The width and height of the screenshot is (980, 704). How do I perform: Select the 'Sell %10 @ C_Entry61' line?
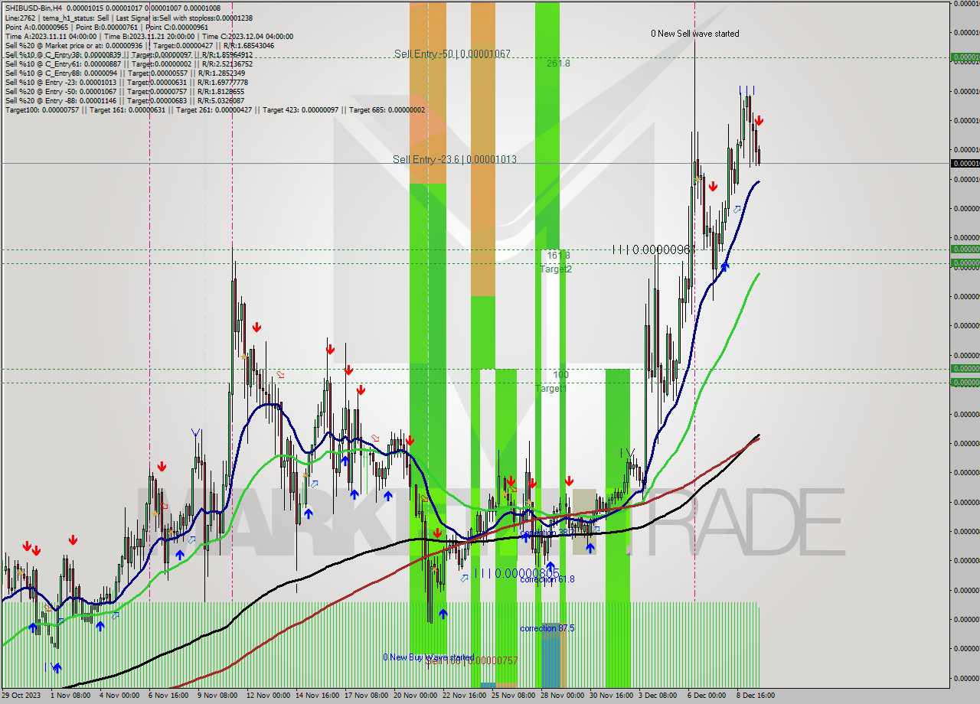[x=129, y=64]
